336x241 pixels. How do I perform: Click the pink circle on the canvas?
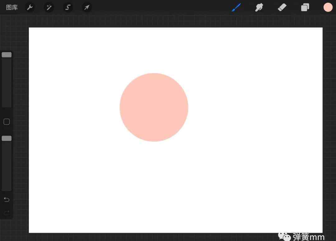pos(154,107)
